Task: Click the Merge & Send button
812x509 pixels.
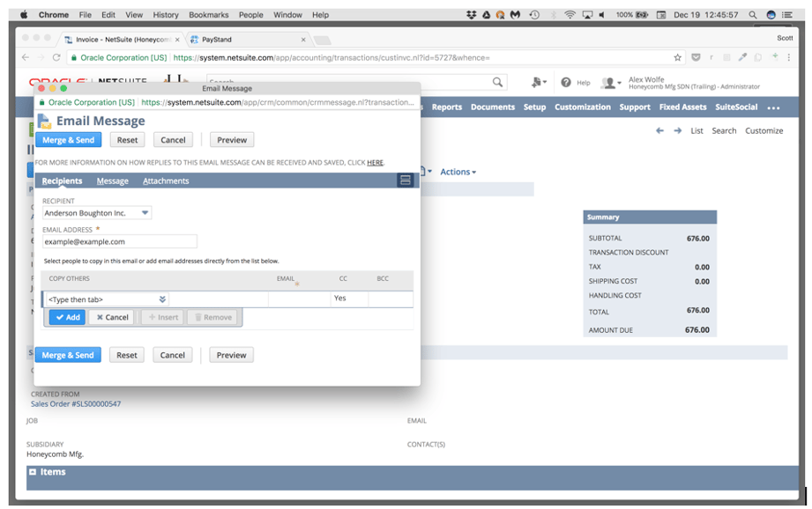Action: click(x=69, y=139)
